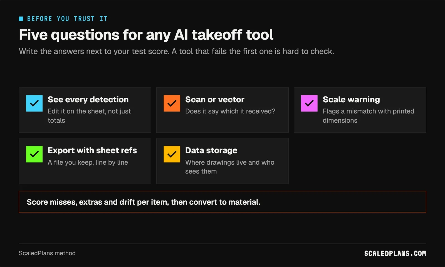Viewport: 445px width, 267px height.
Task: Click the 'BEFORE YOU TRUST IT' label
Action: (67, 19)
